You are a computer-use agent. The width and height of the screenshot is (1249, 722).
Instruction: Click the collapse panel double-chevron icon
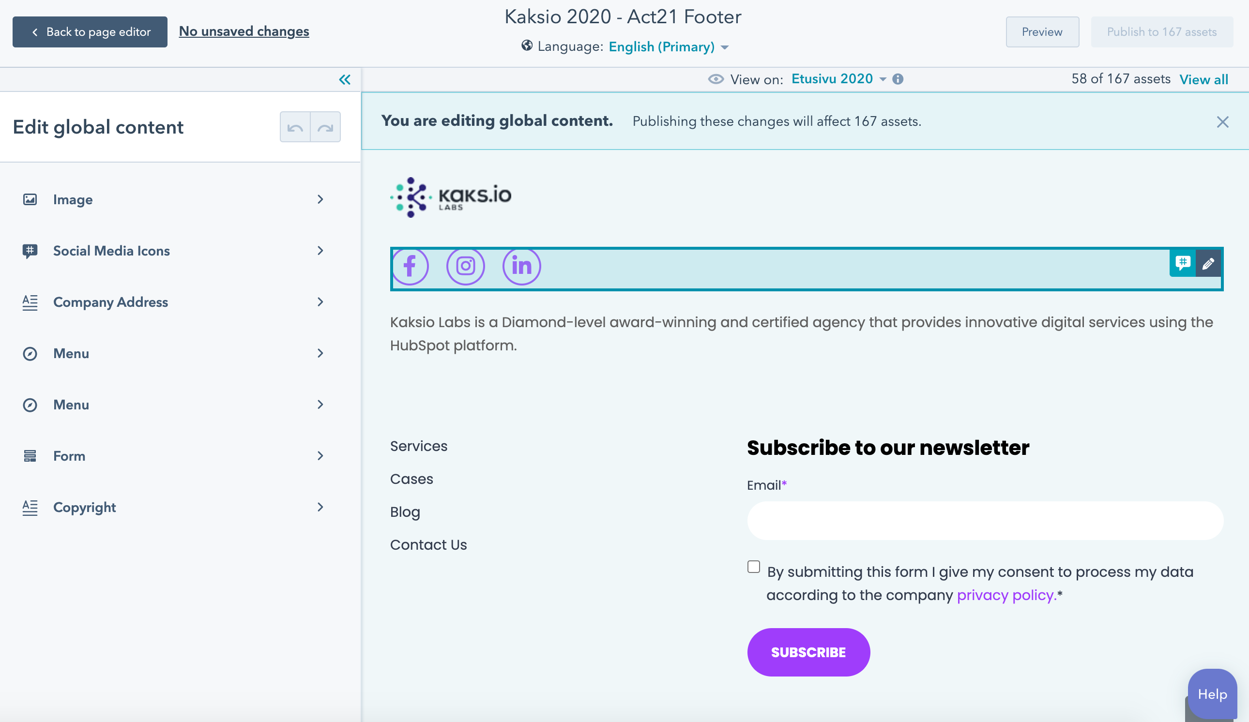click(x=345, y=79)
